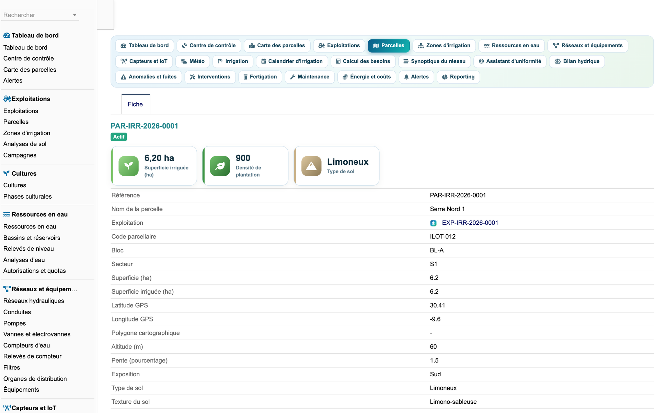Click the tractor icon on Exploitations pill

322,46
